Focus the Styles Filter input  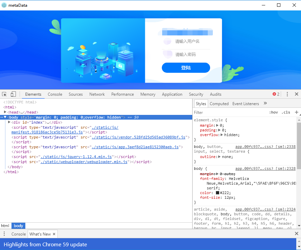pos(230,113)
